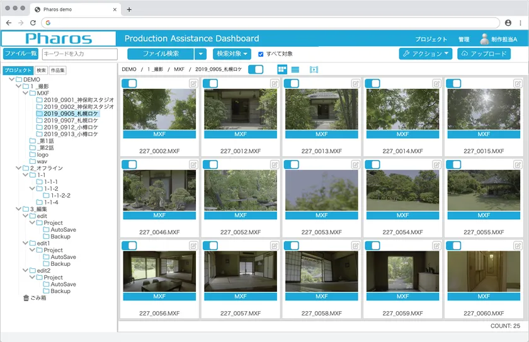Uncheck the すべて対象 checkbox
Viewport: 529px width, 342px height.
pyautogui.click(x=261, y=54)
